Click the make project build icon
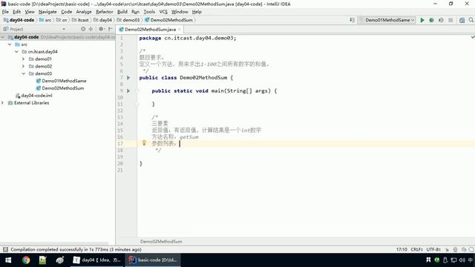The image size is (475, 267). point(352,20)
